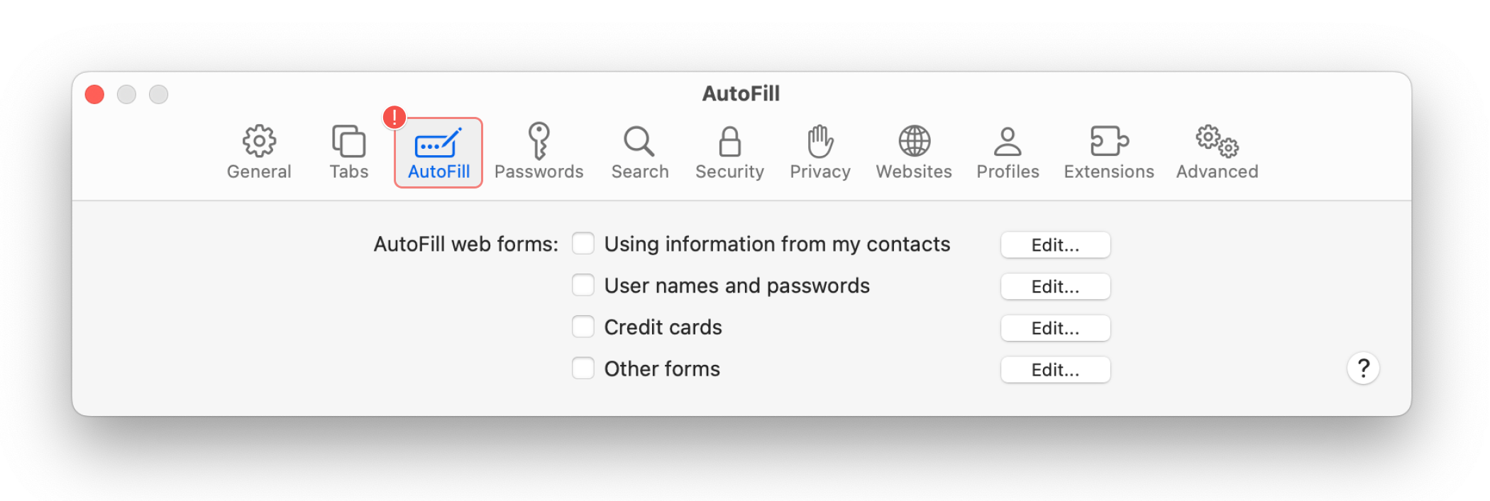Go to the Advanced settings
This screenshot has height=501, width=1490.
pos(1217,151)
